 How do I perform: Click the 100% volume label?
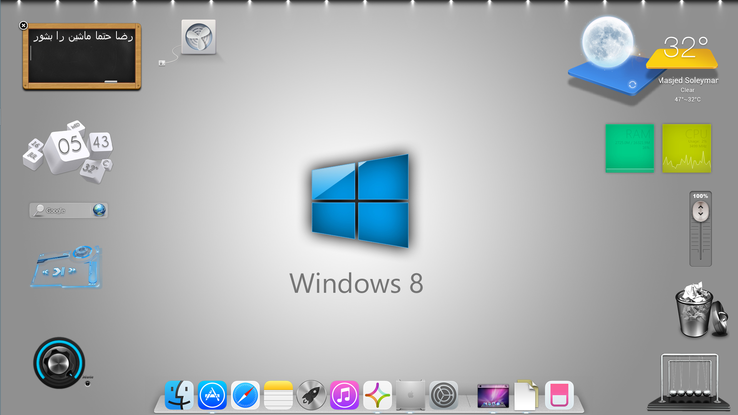coord(700,196)
